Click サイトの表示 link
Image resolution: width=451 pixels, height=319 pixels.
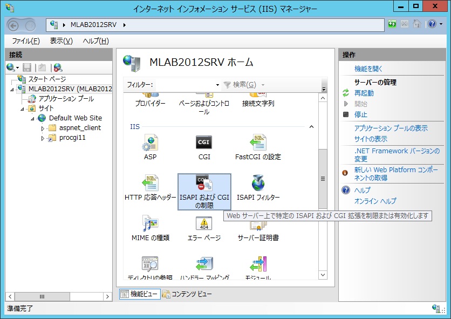click(x=371, y=139)
